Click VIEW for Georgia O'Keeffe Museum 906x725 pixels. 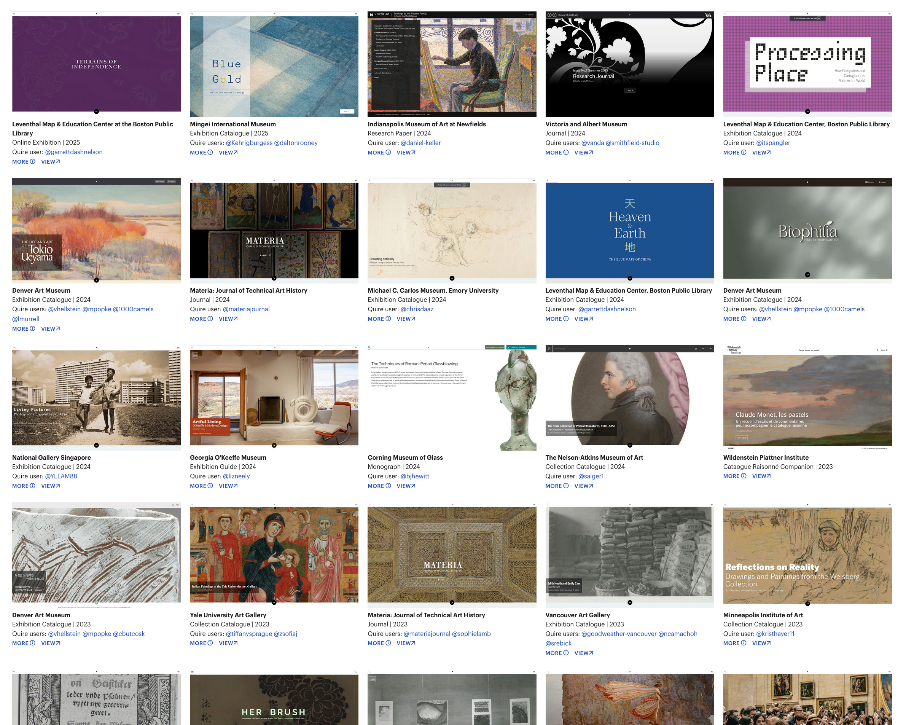228,486
